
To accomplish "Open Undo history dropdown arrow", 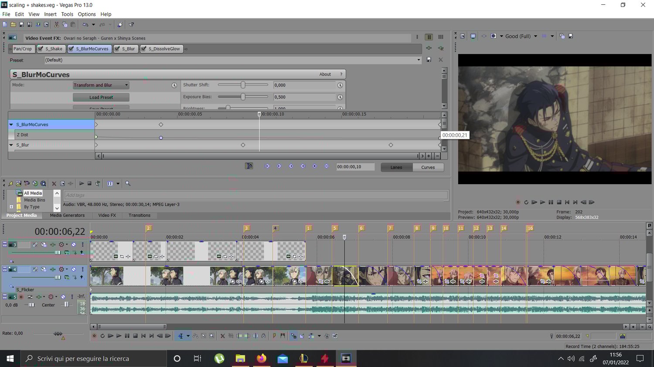I will [x=93, y=25].
